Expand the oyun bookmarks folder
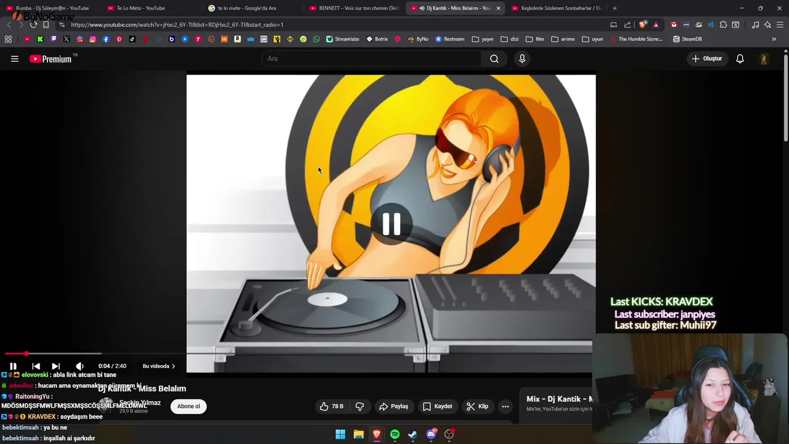This screenshot has width=789, height=444. pos(592,39)
